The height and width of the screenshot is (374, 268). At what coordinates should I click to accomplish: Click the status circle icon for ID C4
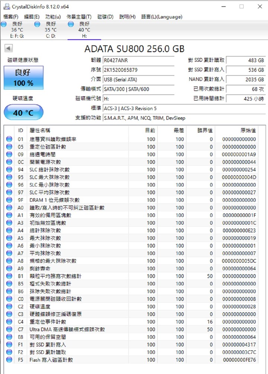[9, 321]
